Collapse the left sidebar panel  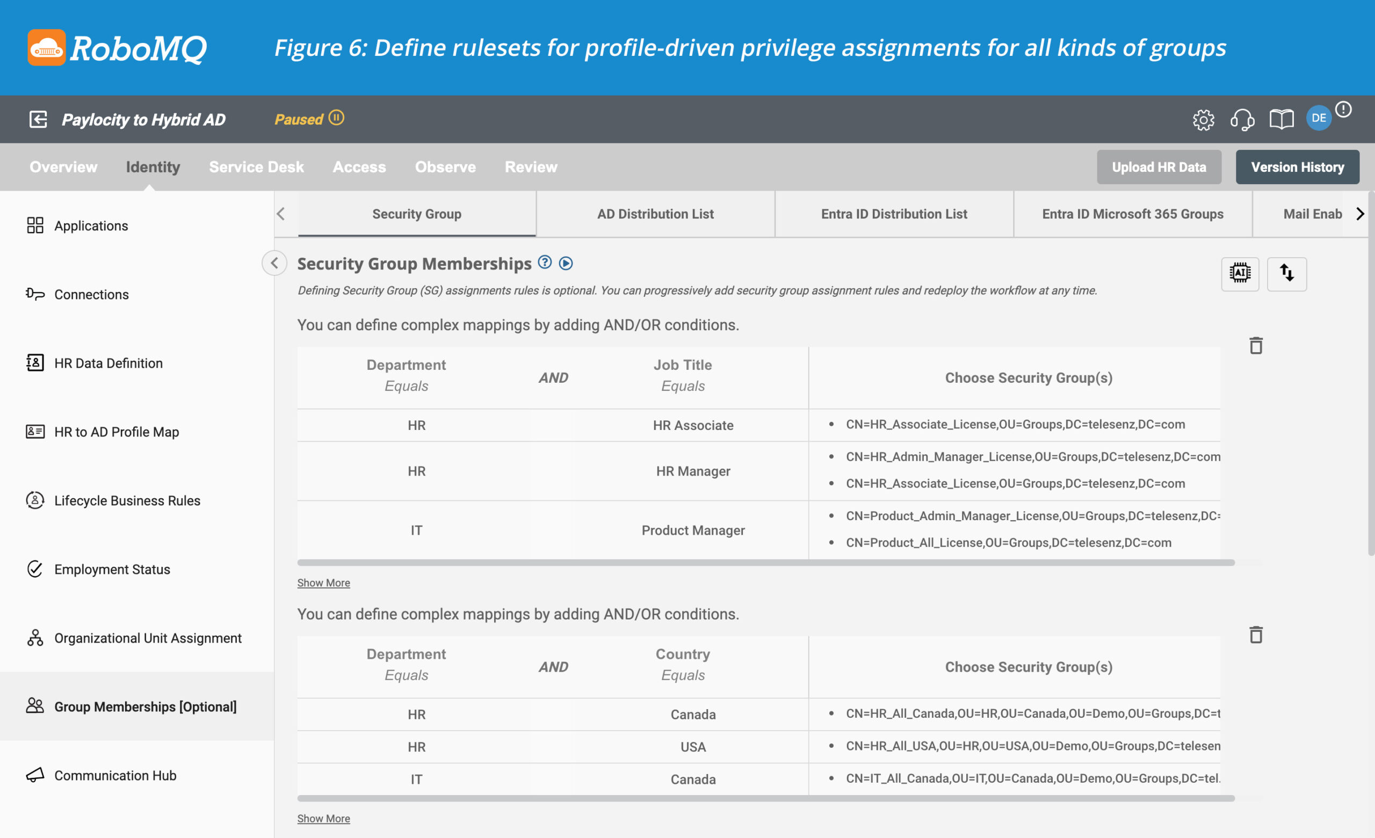tap(275, 263)
